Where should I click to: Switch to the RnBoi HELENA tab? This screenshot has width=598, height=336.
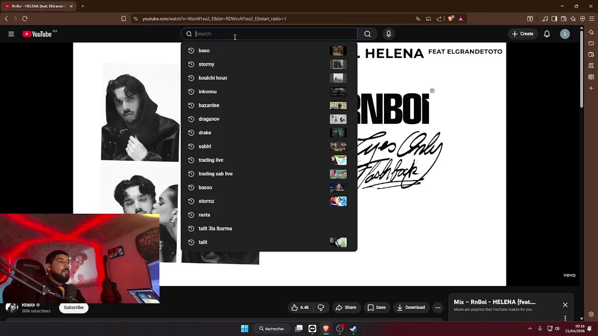coord(39,6)
